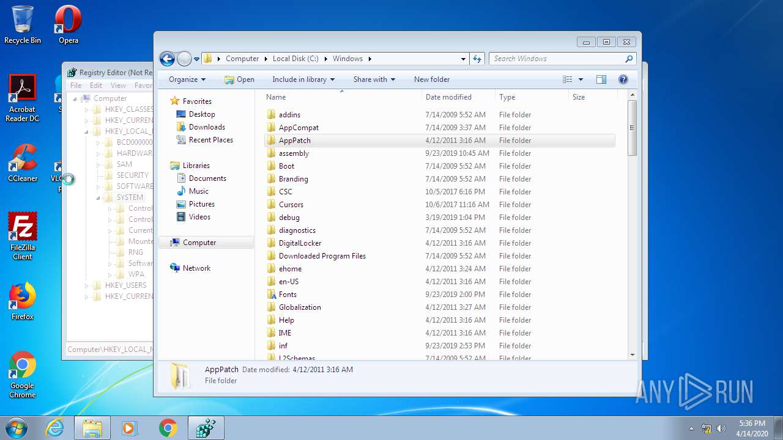
Task: Open the address bar history dropdown
Action: pos(463,59)
